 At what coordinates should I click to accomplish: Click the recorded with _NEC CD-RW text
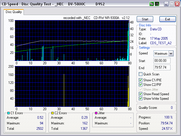[96, 18]
